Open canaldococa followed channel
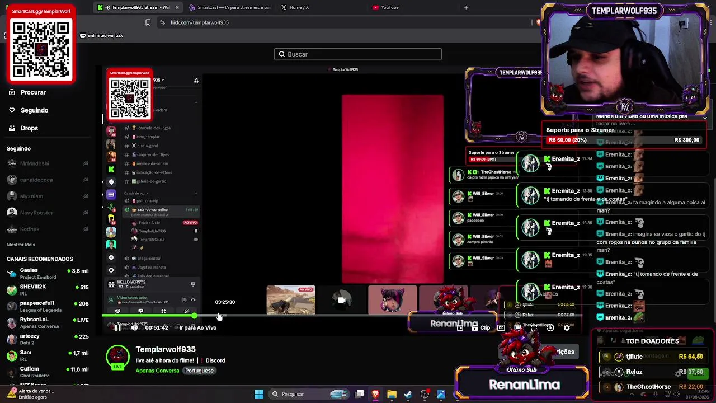Image resolution: width=716 pixels, height=403 pixels. click(x=48, y=180)
